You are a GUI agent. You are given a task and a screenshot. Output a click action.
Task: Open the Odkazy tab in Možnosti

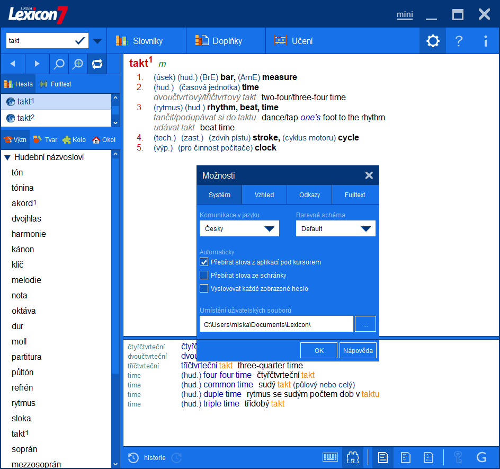pos(309,194)
